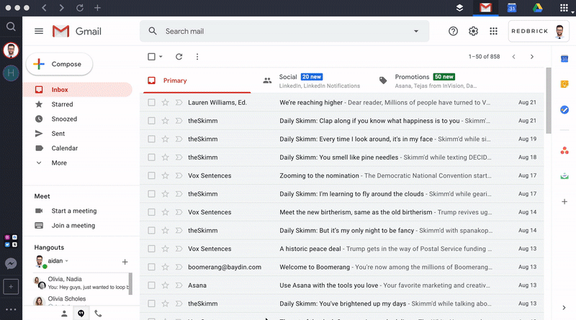Open Asana add-on in right side panel
This screenshot has width=576, height=320.
(x=564, y=150)
